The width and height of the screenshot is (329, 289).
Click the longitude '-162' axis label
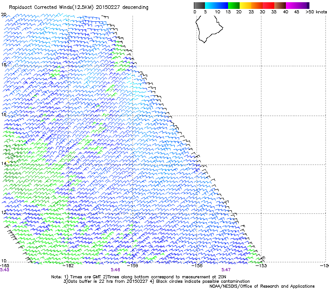[68, 265]
